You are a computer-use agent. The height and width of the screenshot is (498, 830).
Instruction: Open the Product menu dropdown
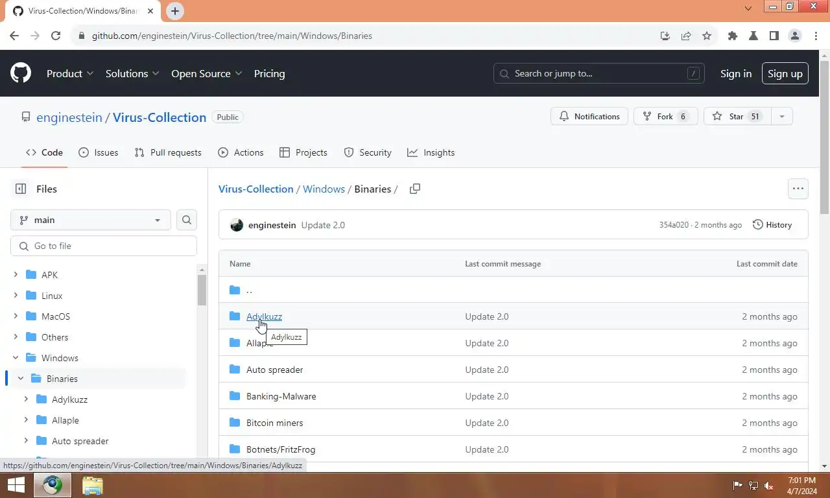point(70,73)
